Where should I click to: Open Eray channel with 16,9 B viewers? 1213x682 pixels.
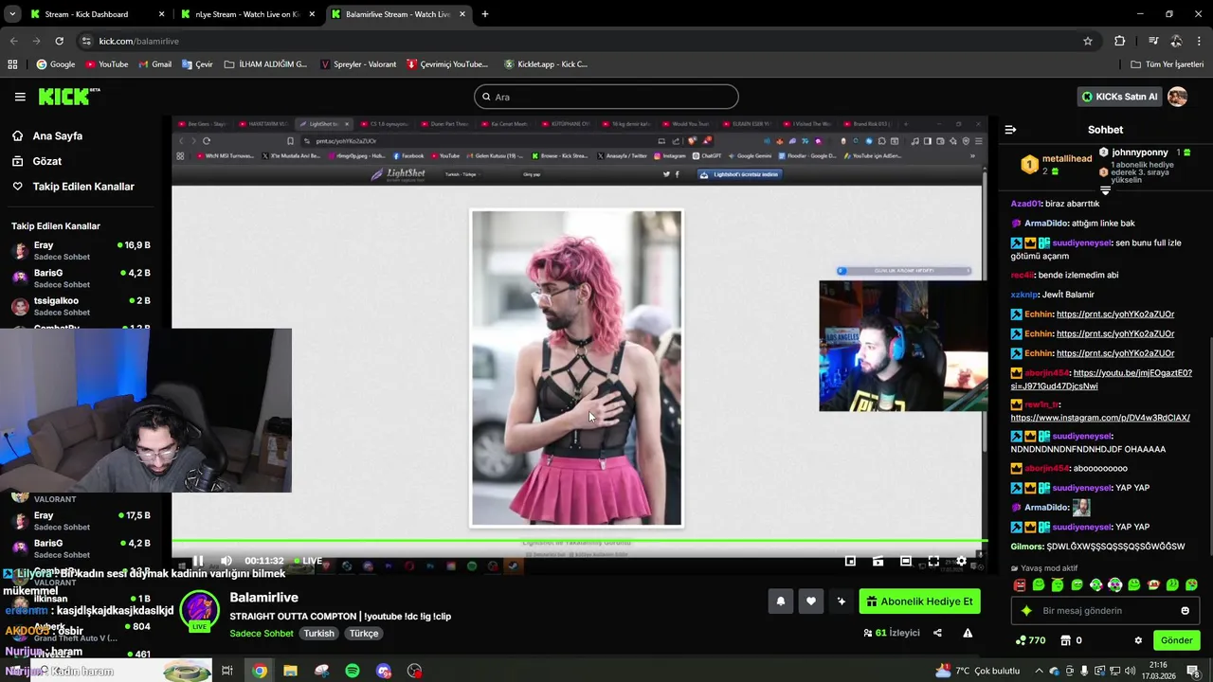point(81,250)
